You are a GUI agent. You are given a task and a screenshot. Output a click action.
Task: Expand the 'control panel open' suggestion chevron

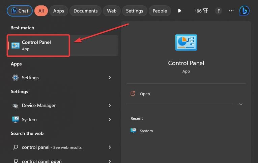110,161
